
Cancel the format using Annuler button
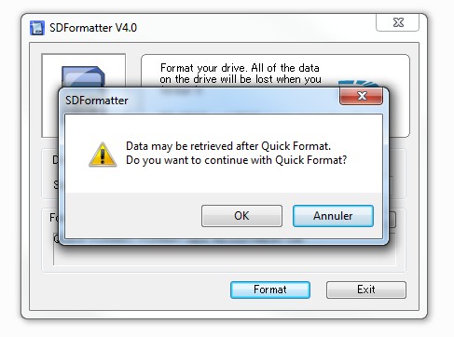click(333, 216)
